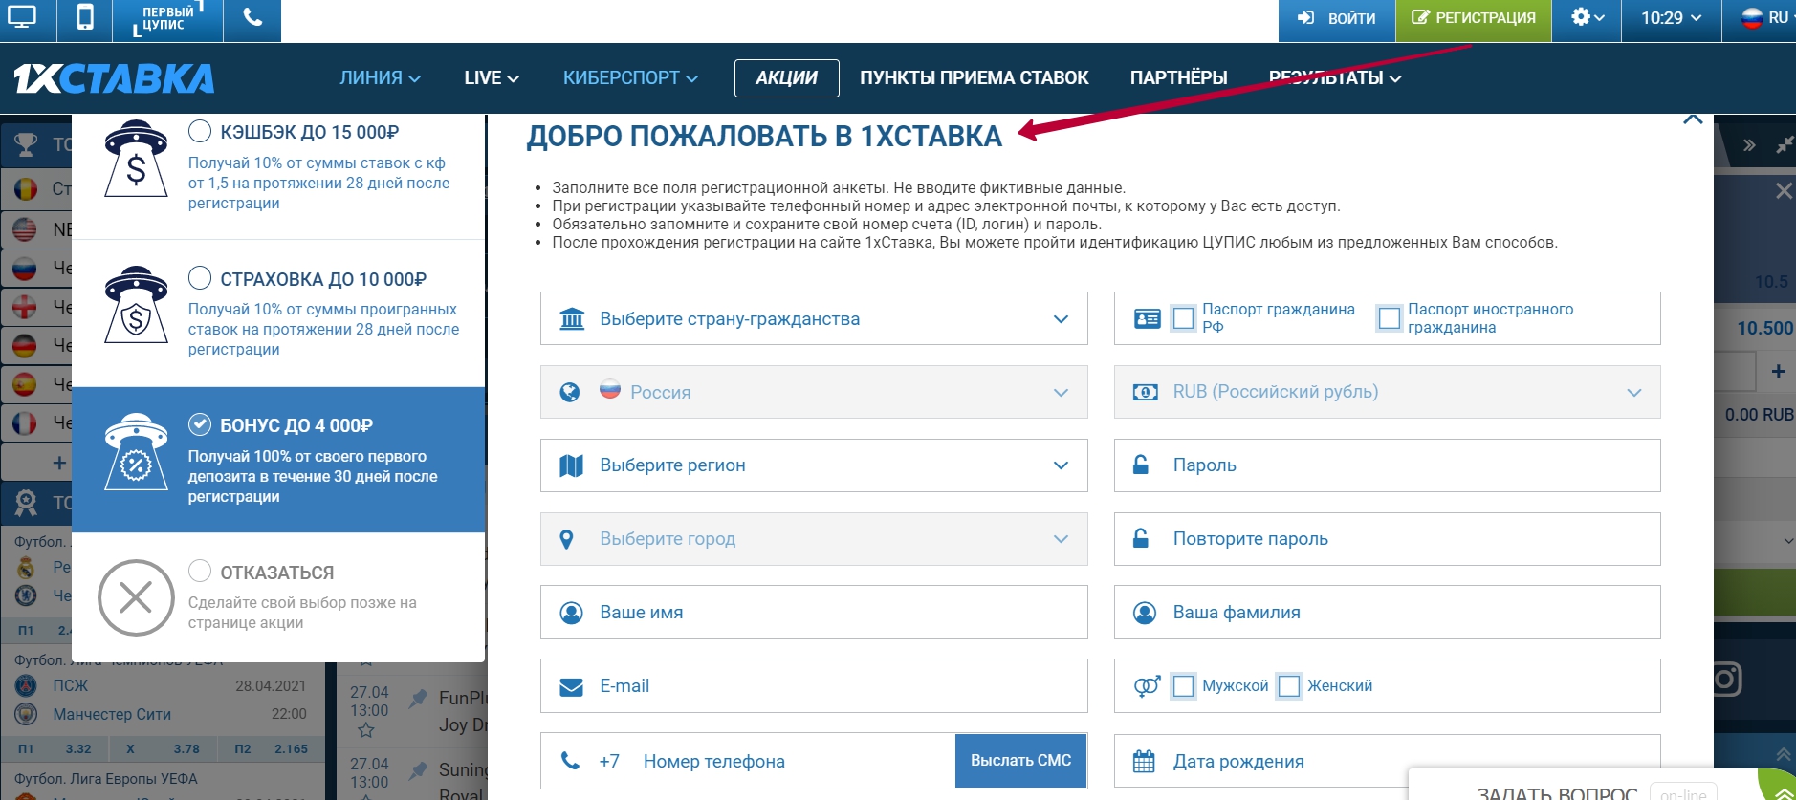
Task: Open the LIVE menu
Action: click(x=492, y=78)
